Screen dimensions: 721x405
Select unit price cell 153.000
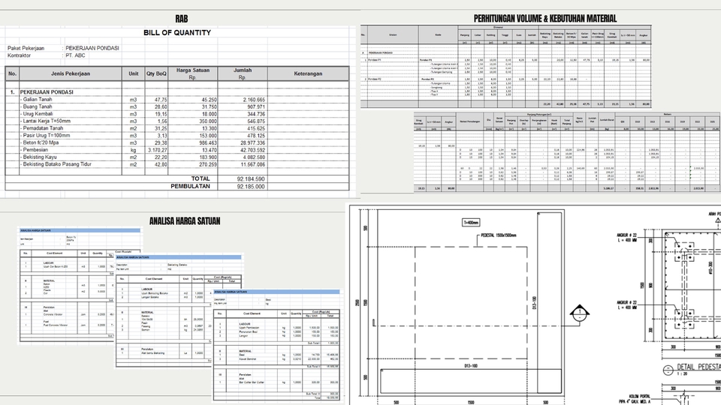tap(208, 136)
